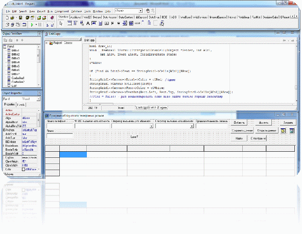Viewport: 302px width, 234px height.
Task: Pick the Label component (letter A)
Action: coord(88,24)
